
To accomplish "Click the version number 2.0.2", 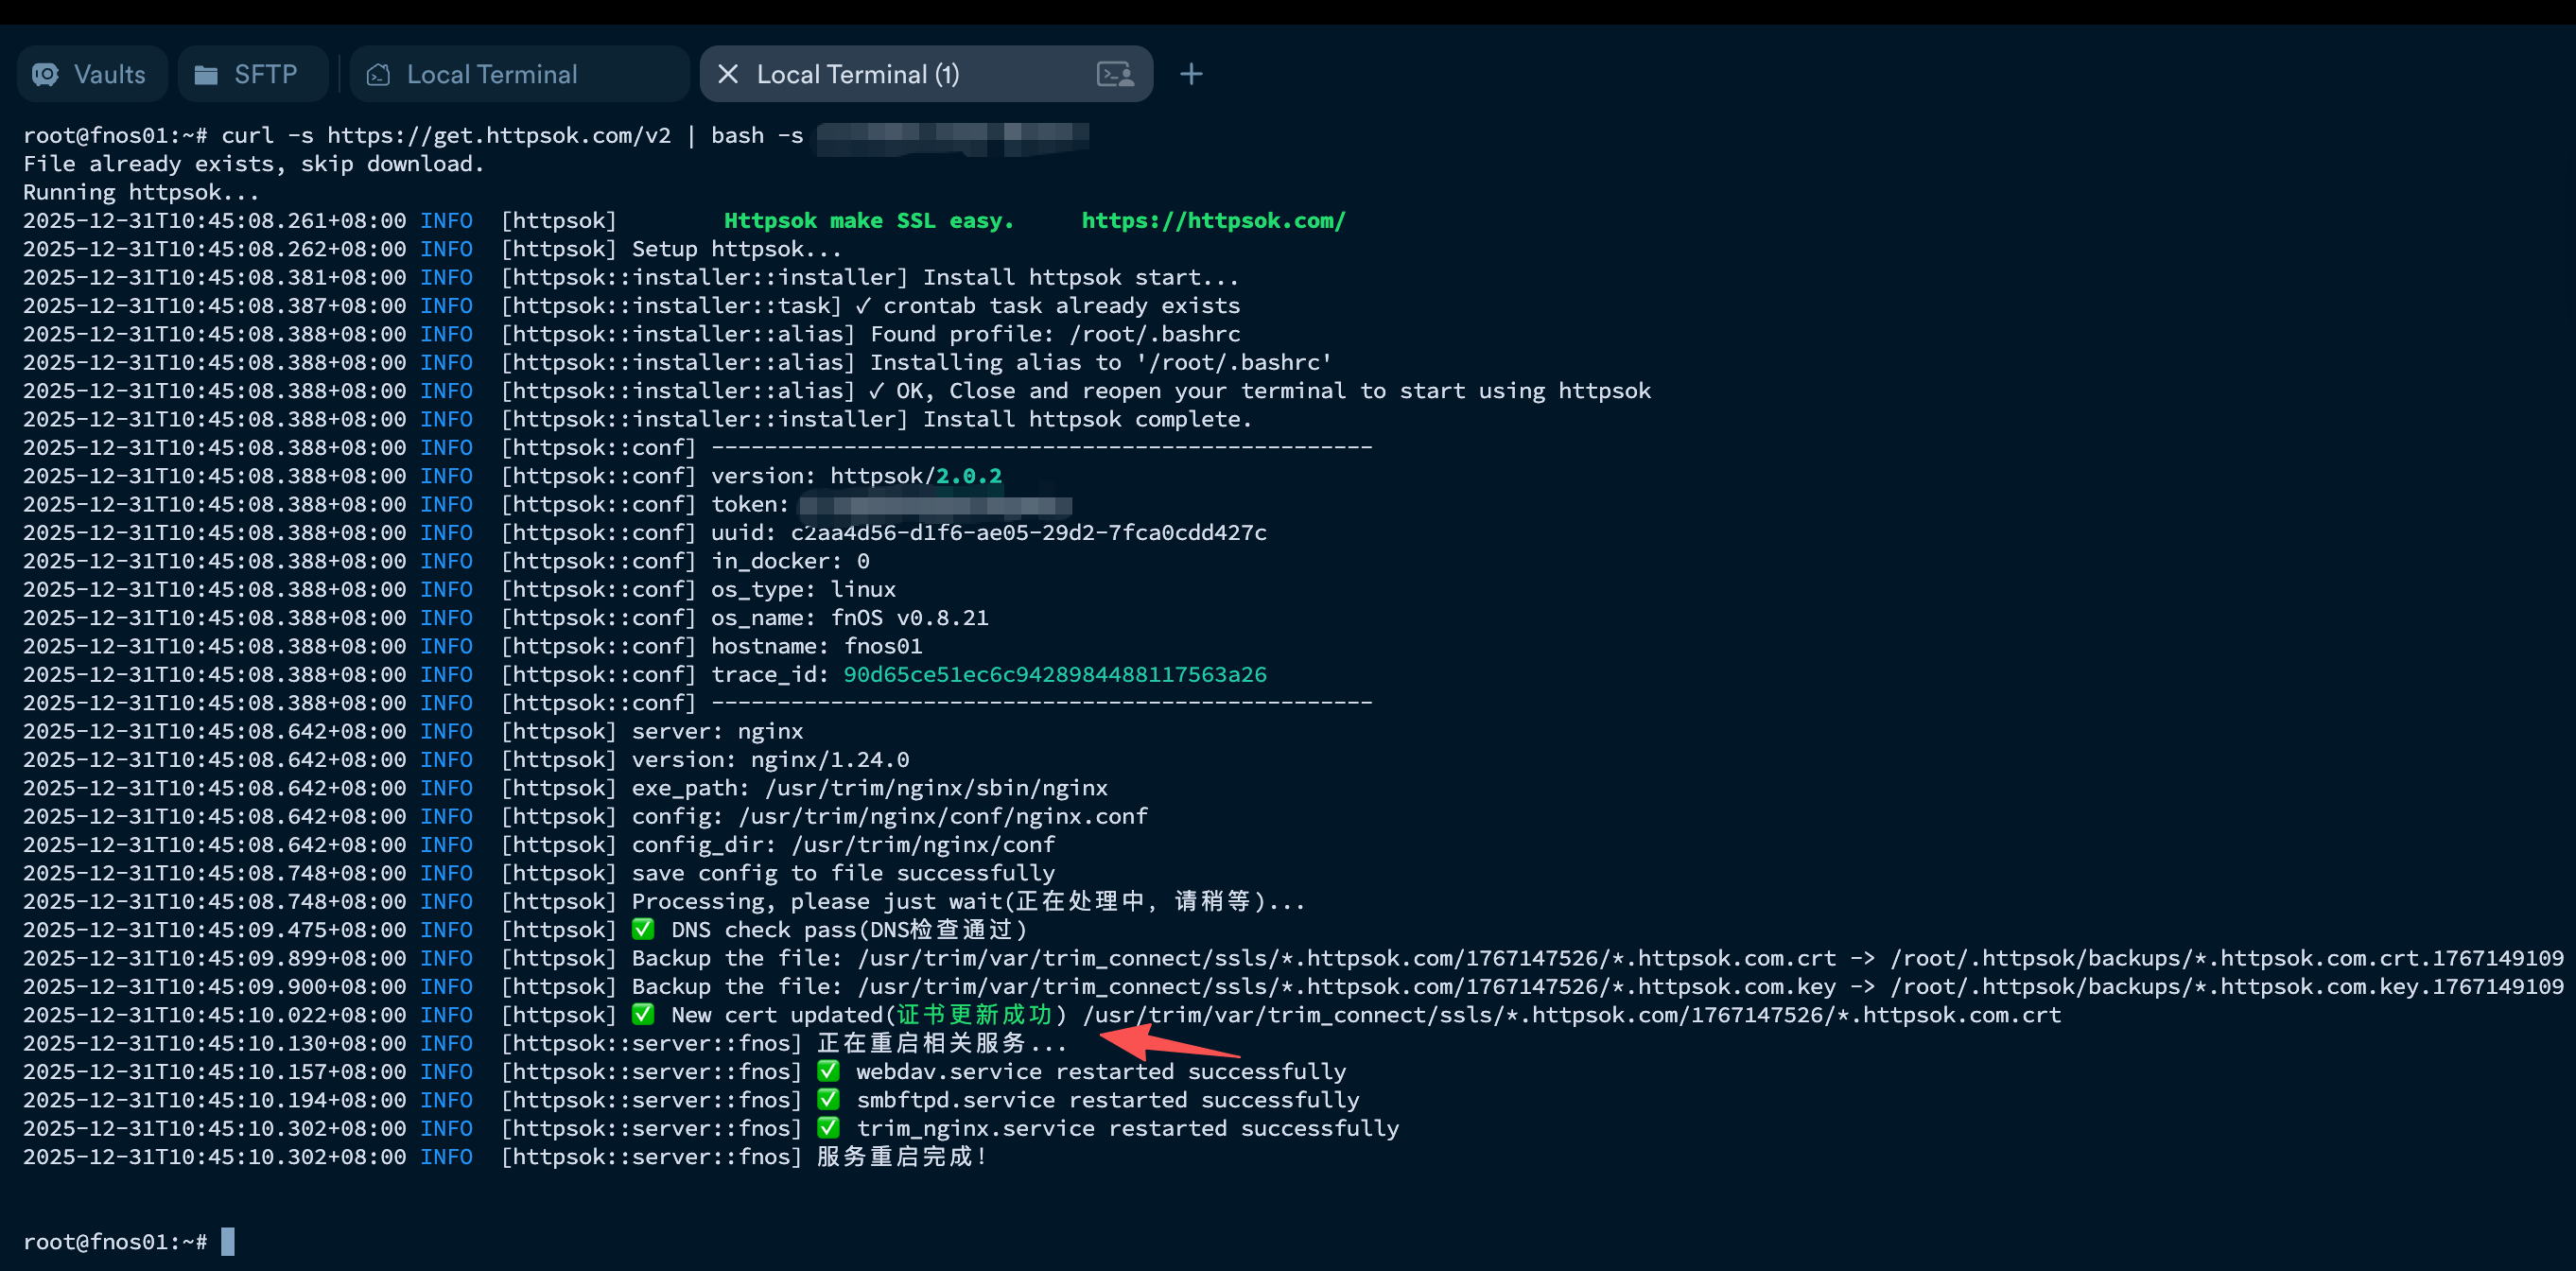I will [968, 477].
